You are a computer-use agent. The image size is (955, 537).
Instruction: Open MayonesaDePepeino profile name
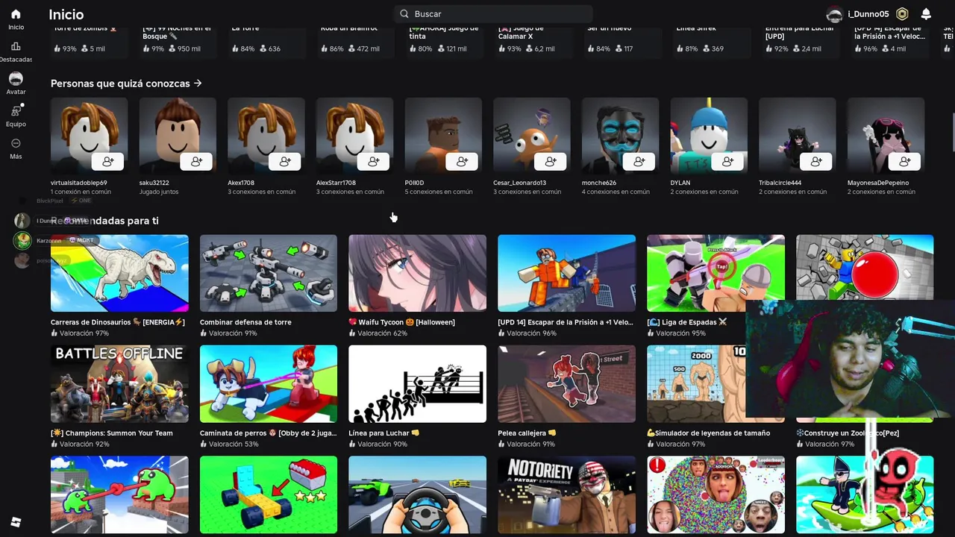[x=878, y=183]
